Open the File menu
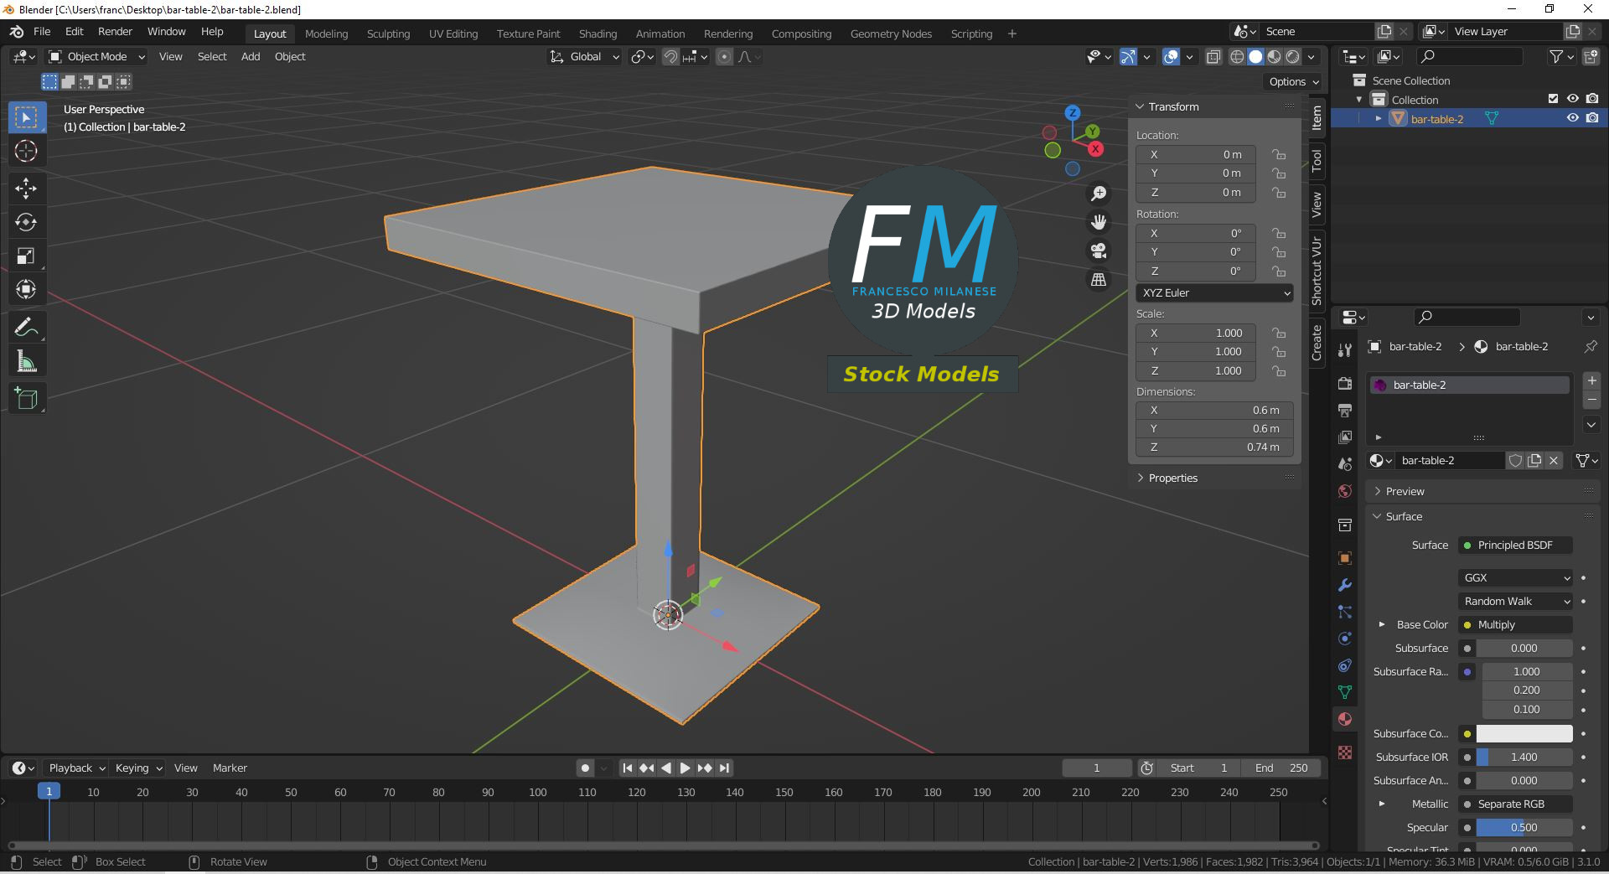Viewport: 1609px width, 874px height. (42, 32)
